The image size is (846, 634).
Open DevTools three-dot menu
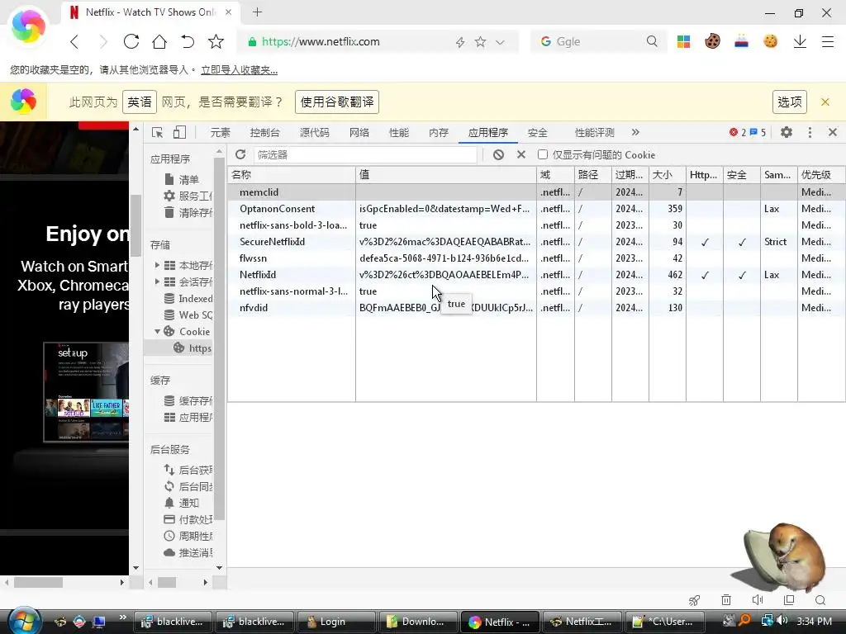pos(810,133)
